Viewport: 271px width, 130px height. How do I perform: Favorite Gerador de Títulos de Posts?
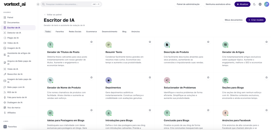(91, 42)
